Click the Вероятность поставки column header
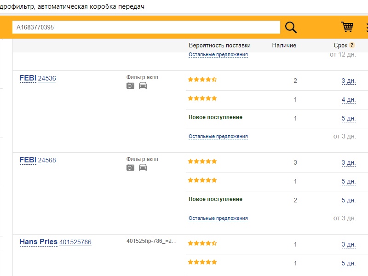Viewport: 368px width, 276px height. pyautogui.click(x=219, y=46)
